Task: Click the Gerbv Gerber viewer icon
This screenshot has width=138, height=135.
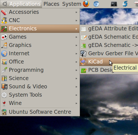Action: pyautogui.click(x=83, y=53)
